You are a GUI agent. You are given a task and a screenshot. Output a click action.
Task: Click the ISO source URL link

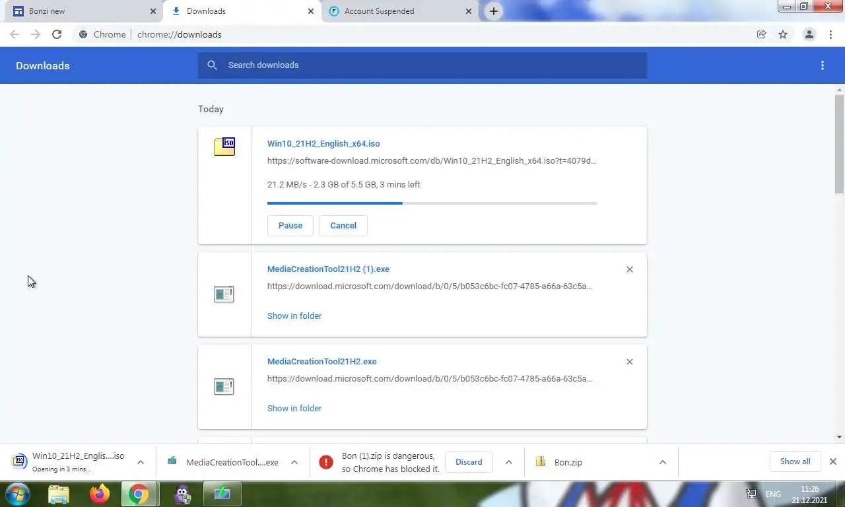[432, 160]
